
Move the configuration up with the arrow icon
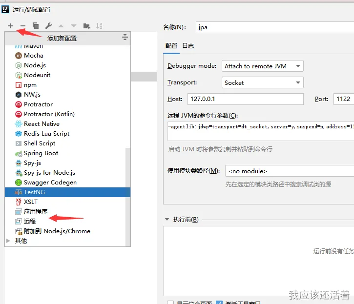pos(61,26)
